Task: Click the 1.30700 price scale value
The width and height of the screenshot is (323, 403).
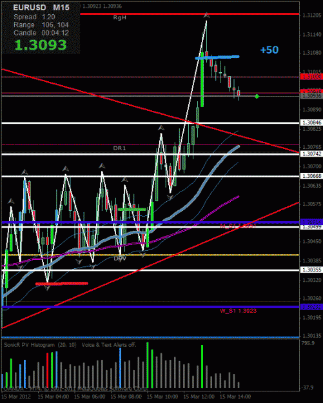Action: 311,166
